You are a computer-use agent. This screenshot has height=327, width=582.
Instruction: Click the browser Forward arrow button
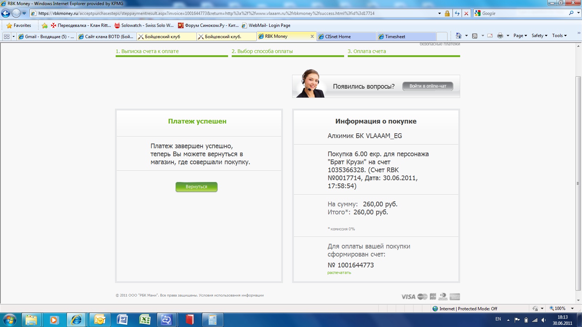(16, 13)
